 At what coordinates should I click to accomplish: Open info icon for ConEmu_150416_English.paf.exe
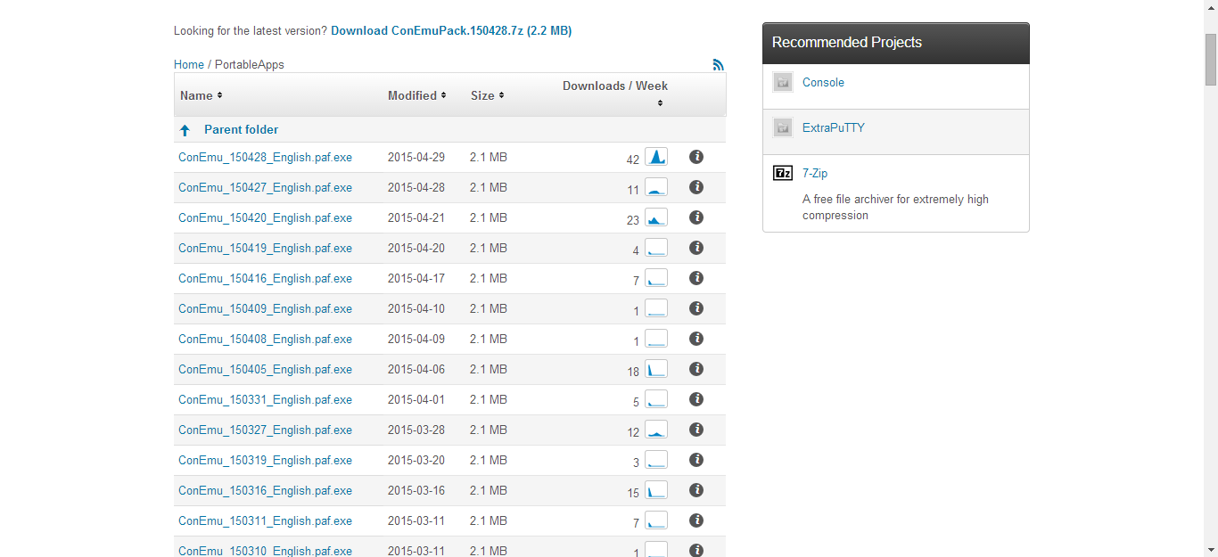point(696,278)
